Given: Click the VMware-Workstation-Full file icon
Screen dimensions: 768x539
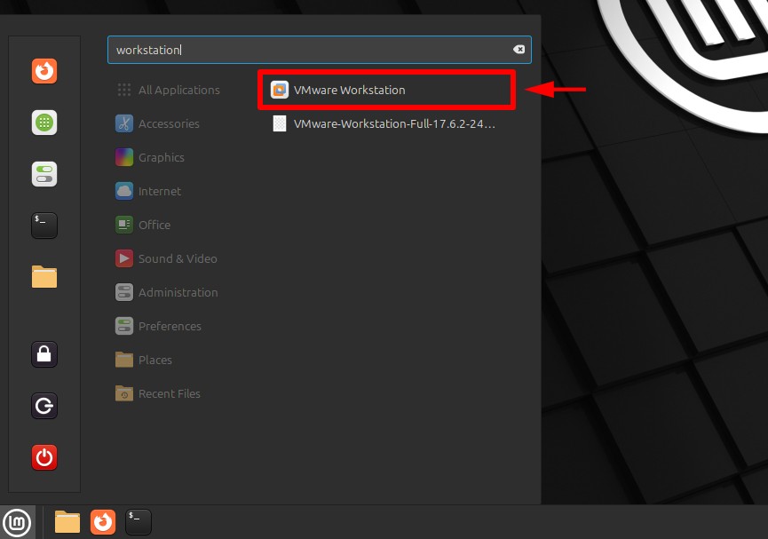Looking at the screenshot, I should click(280, 123).
